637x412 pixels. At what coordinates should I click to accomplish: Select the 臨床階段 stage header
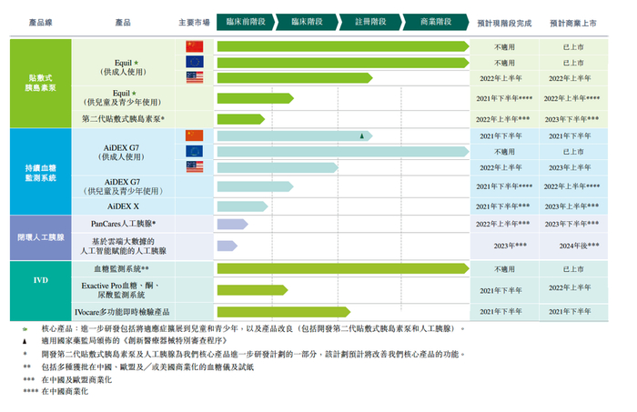[308, 22]
